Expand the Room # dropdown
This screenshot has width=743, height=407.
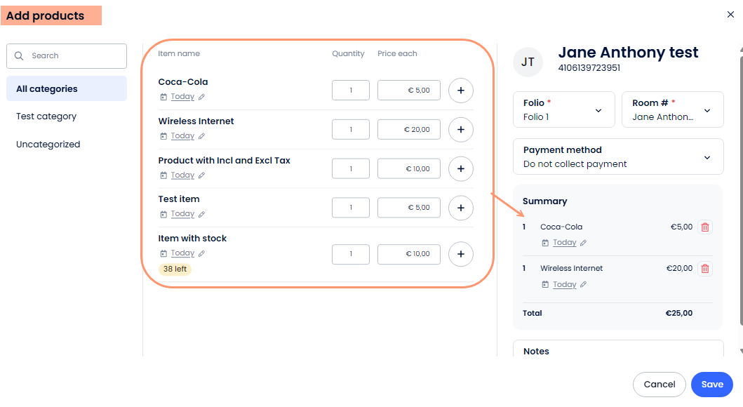coord(672,110)
